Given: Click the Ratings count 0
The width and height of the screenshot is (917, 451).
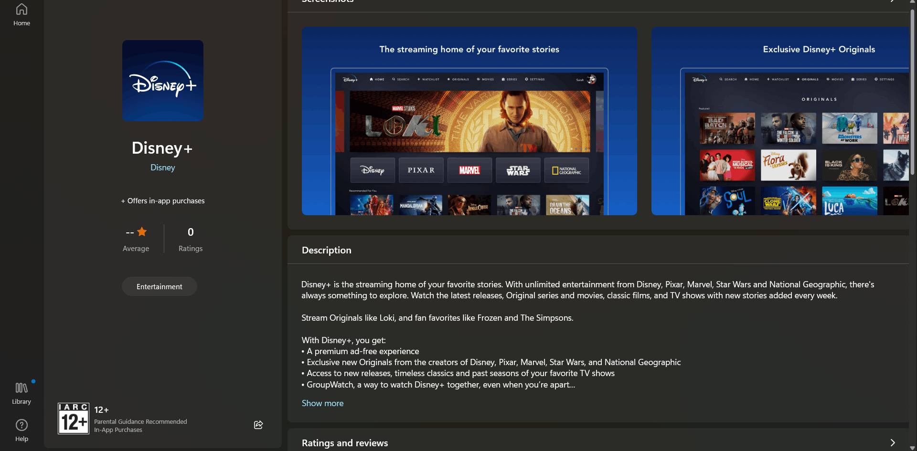Looking at the screenshot, I should coord(191,232).
